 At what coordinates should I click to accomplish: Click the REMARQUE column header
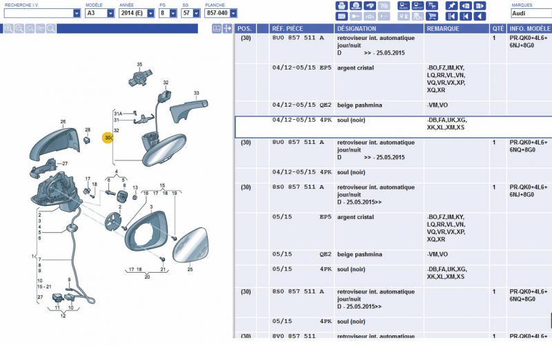click(x=457, y=28)
